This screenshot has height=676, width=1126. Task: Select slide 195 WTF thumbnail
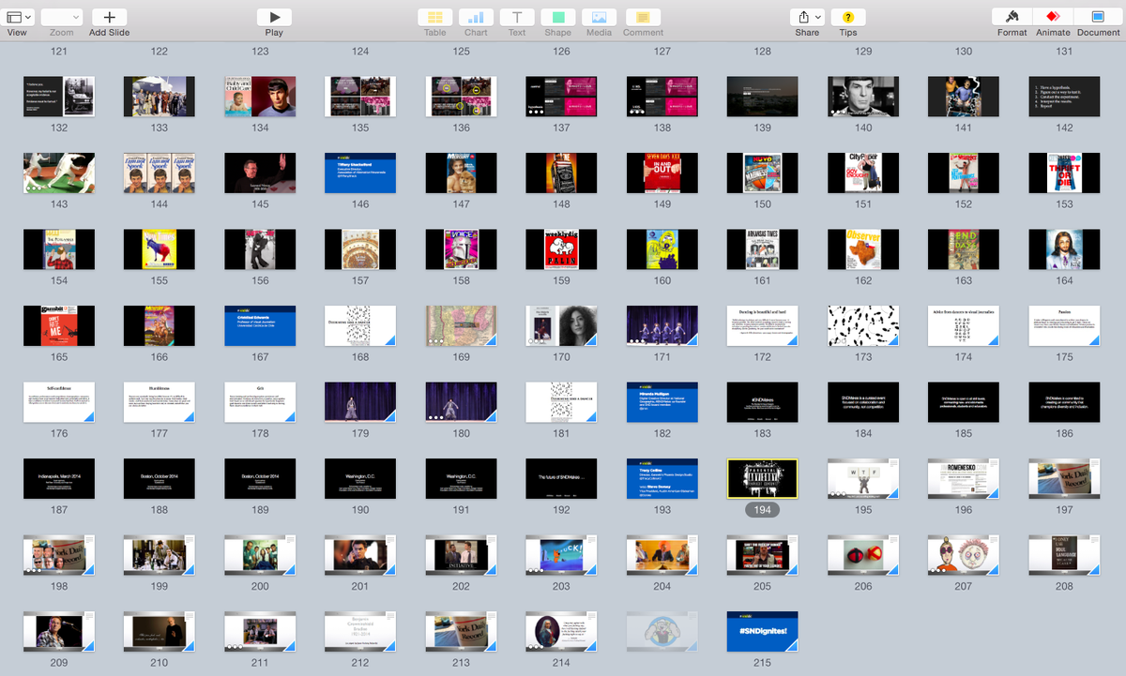[x=863, y=478]
